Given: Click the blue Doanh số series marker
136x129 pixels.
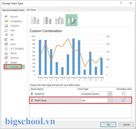Looking at the screenshot, I should 32,94.
